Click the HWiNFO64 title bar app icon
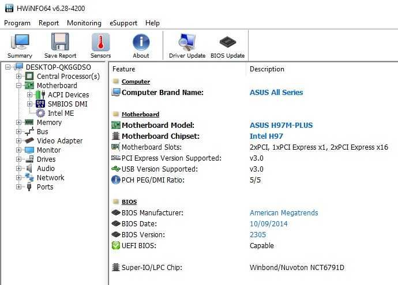 (x=9, y=8)
